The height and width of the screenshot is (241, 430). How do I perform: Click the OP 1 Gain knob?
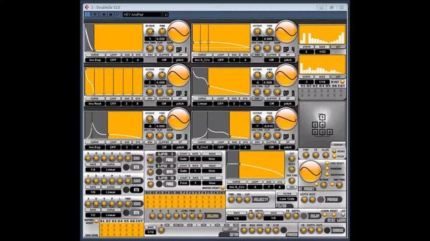tap(170, 48)
